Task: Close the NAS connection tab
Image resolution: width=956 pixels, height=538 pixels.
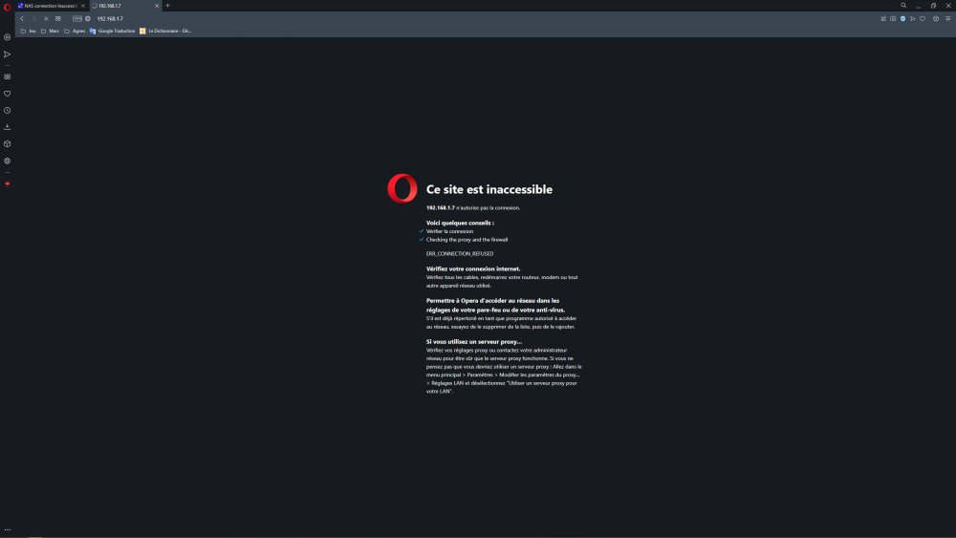Action: 83,6
